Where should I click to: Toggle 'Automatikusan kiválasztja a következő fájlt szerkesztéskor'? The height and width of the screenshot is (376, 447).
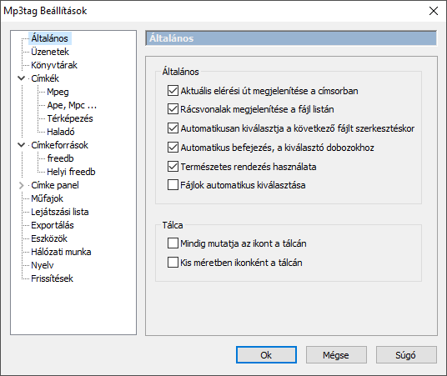[x=173, y=128]
